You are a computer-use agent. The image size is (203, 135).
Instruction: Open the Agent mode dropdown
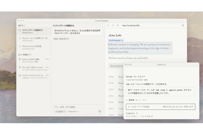point(59,111)
